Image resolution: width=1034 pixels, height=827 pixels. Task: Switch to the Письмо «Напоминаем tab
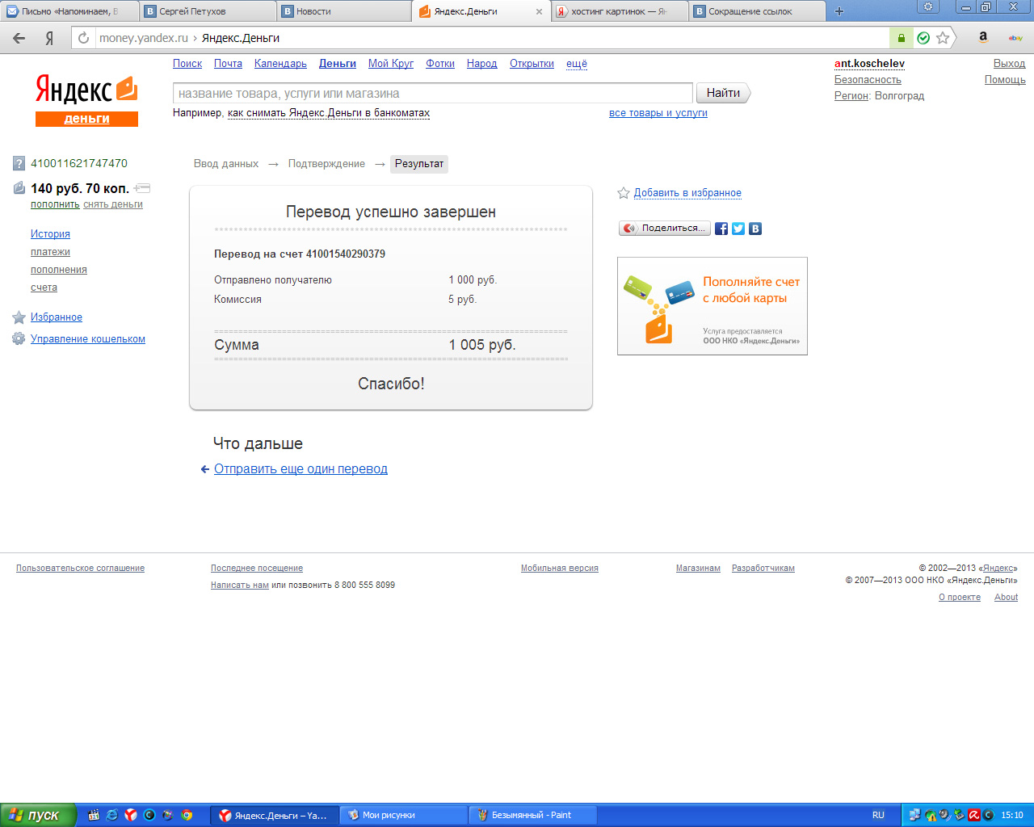69,11
